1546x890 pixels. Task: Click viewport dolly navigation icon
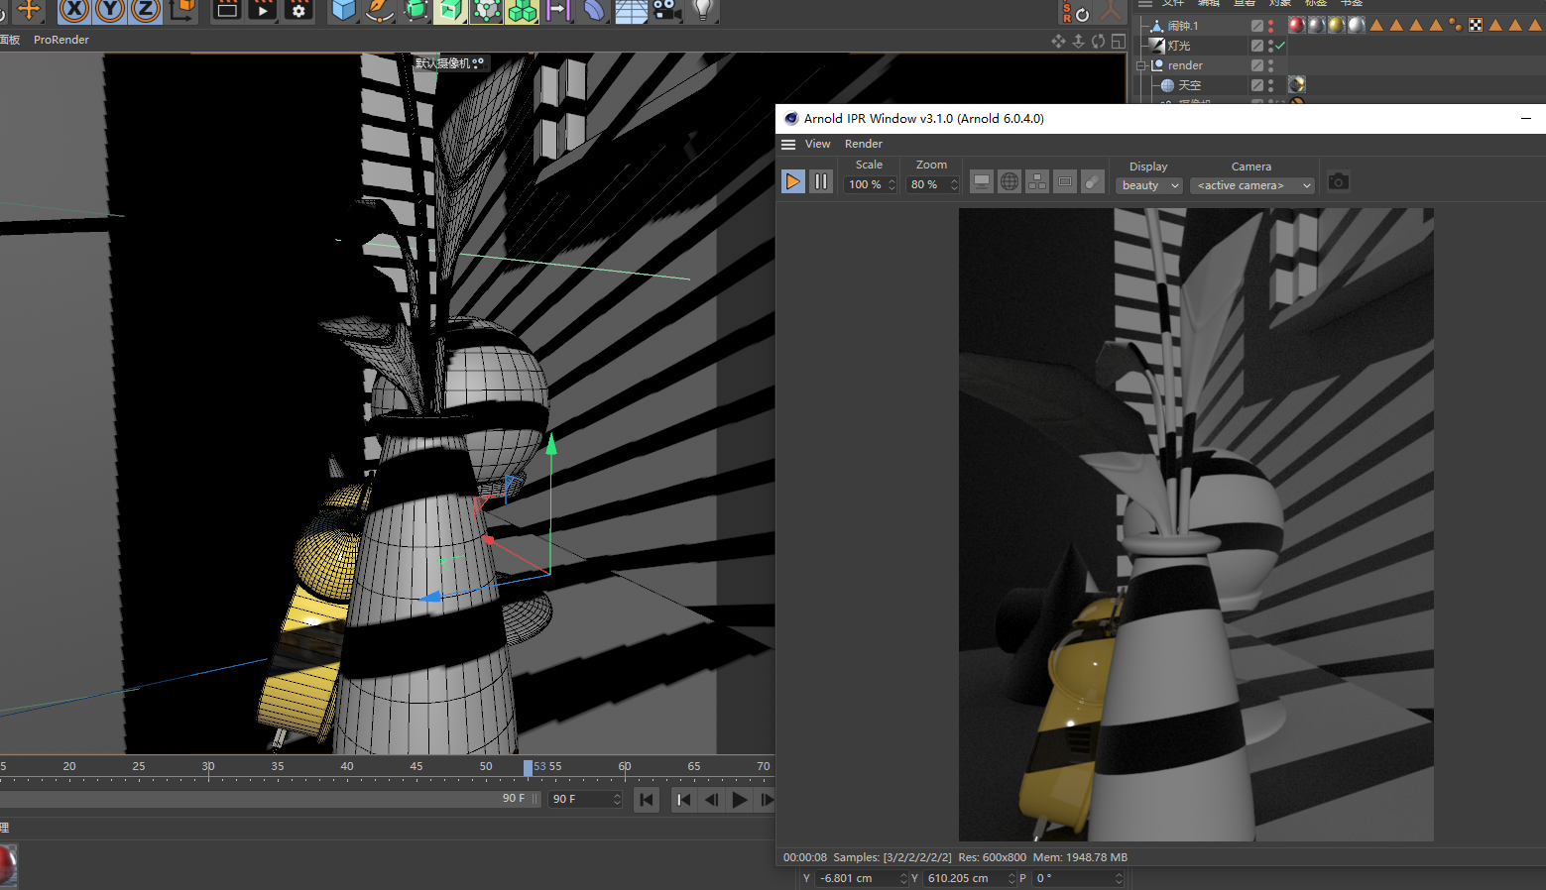(x=1078, y=41)
